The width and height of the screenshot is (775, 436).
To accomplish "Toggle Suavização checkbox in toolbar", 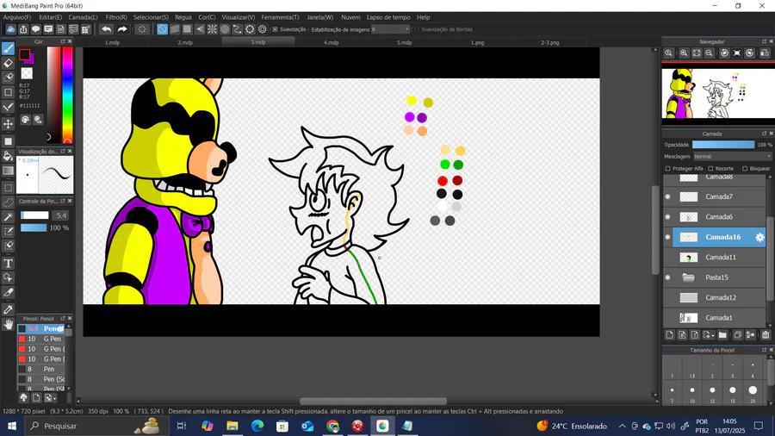I will [x=276, y=29].
